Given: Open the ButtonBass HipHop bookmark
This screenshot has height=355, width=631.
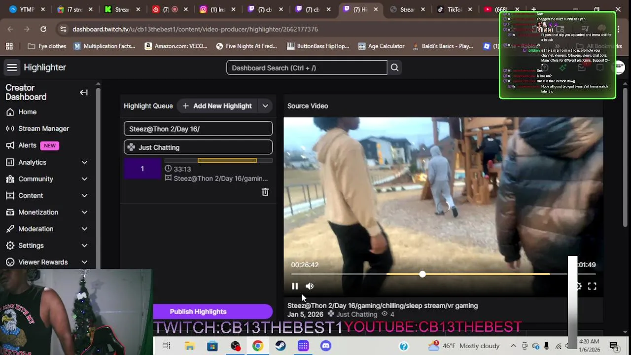Looking at the screenshot, I should coord(318,46).
